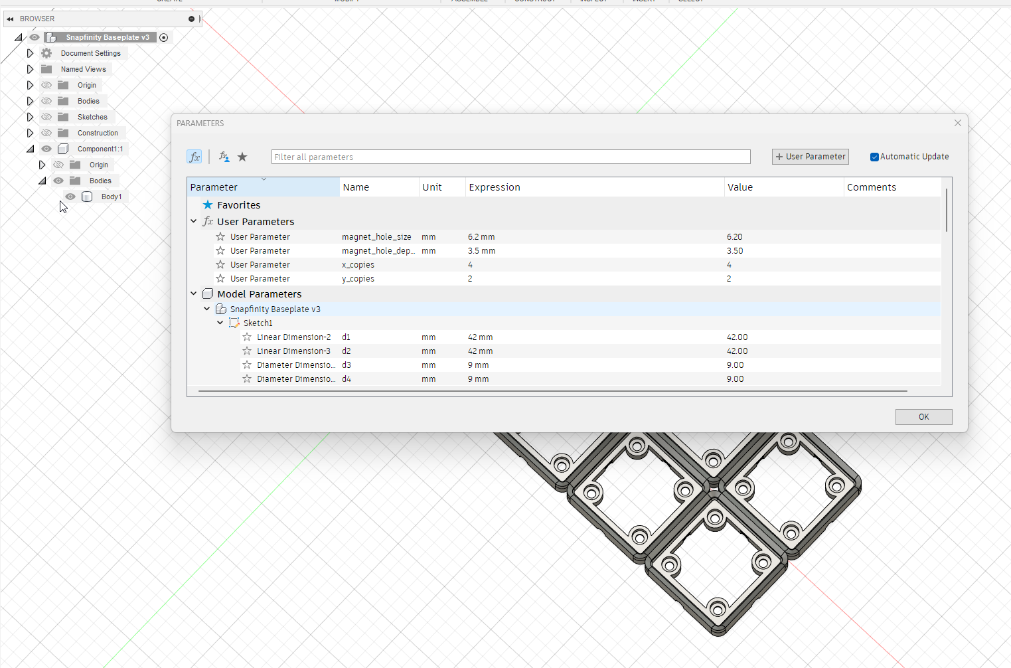Click the Parameter column header
The width and height of the screenshot is (1011, 668).
point(264,187)
